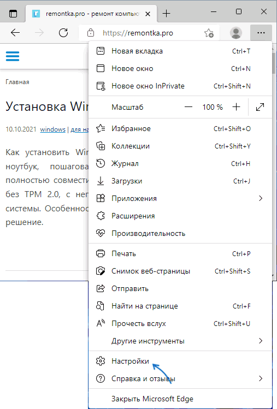The image size is (277, 409).
Task: Click the Web capture icon
Action: pos(101,271)
